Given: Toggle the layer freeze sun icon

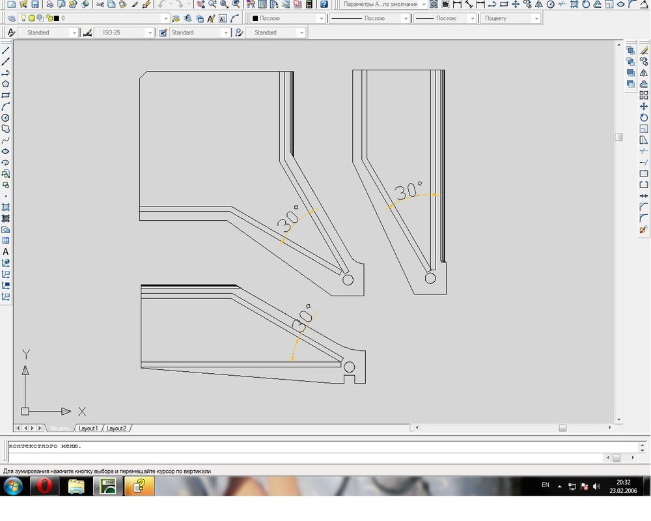Looking at the screenshot, I should (x=31, y=18).
